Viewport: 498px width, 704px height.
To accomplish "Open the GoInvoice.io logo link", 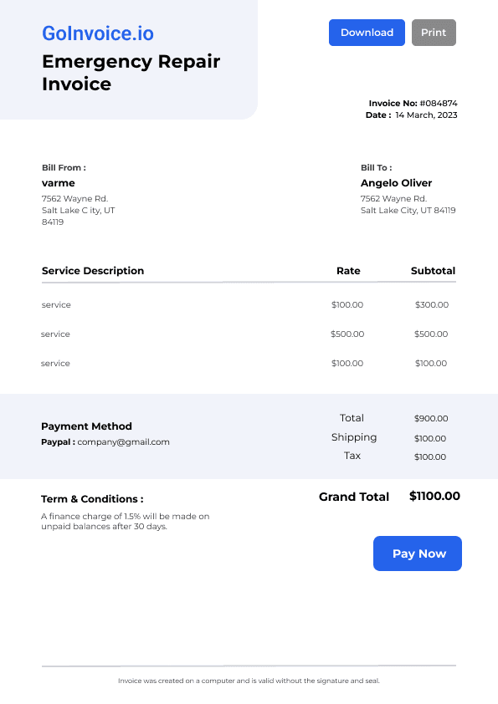I will tap(98, 33).
